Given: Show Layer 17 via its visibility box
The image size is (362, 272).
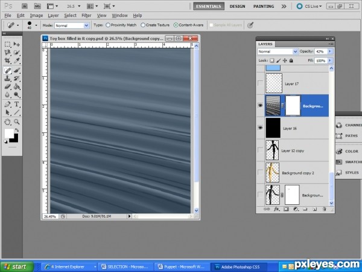Looking at the screenshot, I should (x=260, y=83).
